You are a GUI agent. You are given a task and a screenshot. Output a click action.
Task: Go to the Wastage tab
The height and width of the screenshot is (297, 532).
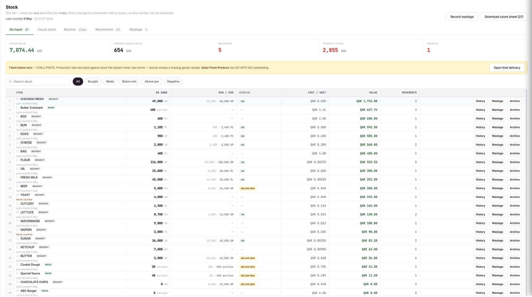point(139,30)
